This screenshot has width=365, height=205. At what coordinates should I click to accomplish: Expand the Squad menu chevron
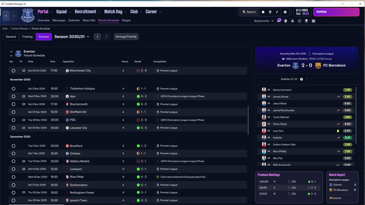(70, 12)
